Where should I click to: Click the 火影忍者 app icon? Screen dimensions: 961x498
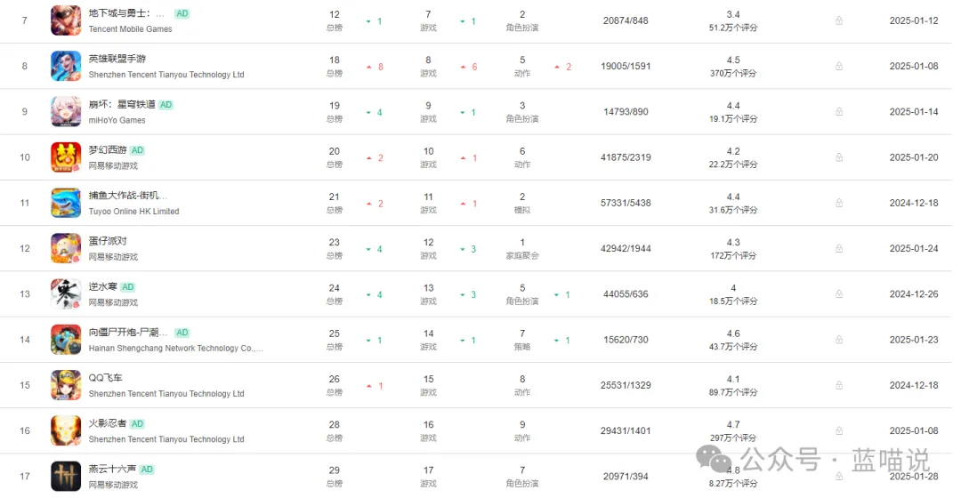coord(66,430)
